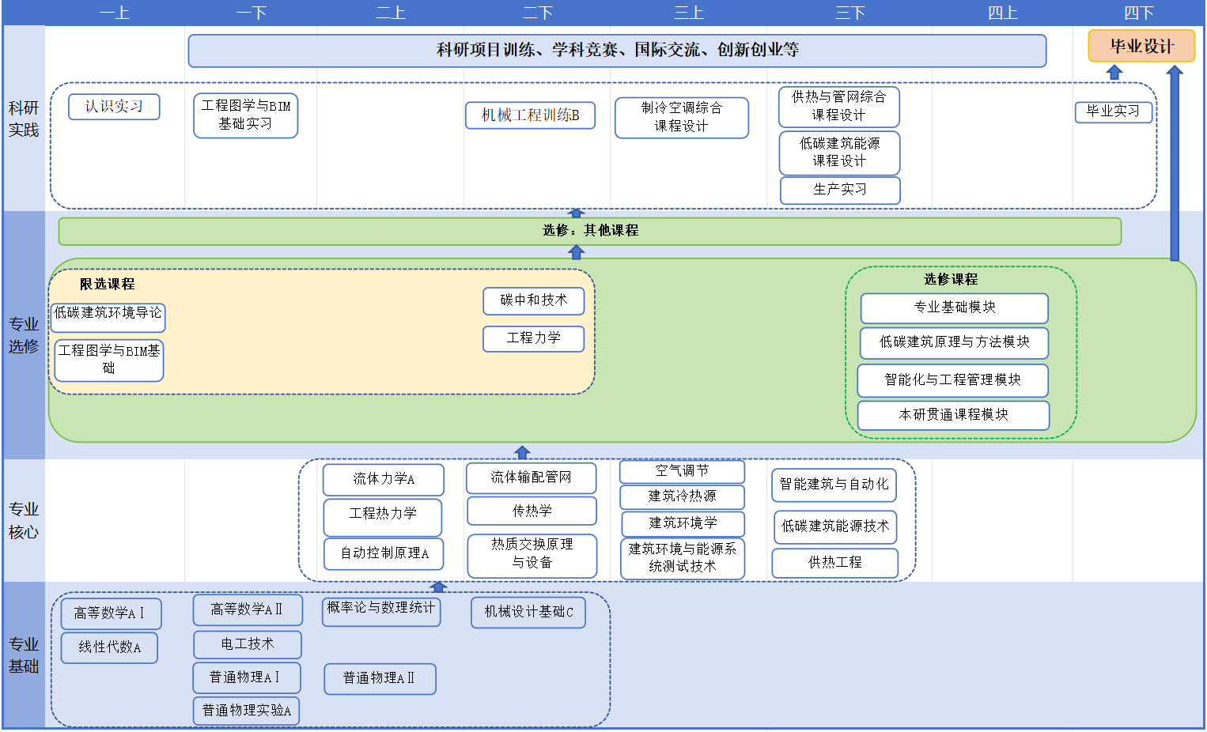
Task: Click the 生产实习 practice box
Action: pos(840,190)
